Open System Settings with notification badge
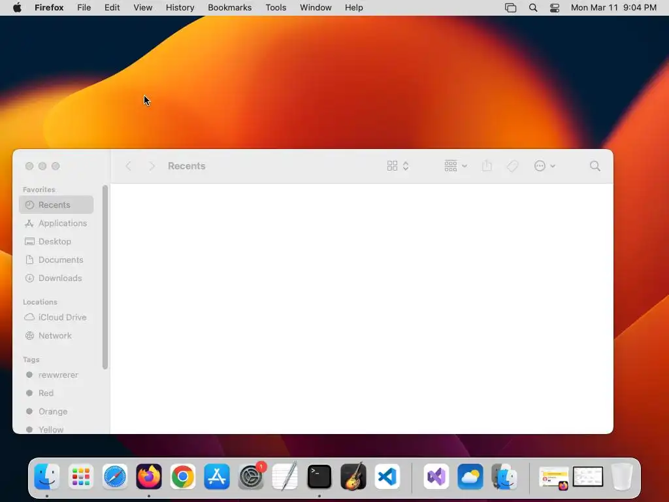 (251, 477)
